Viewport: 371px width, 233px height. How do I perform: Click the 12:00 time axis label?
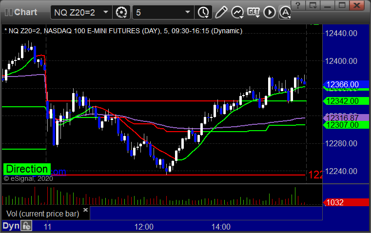pyautogui.click(x=144, y=227)
